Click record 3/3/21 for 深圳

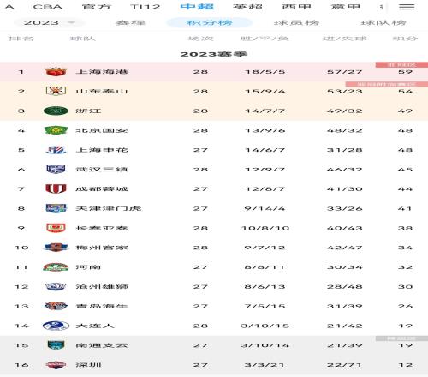[x=265, y=365]
